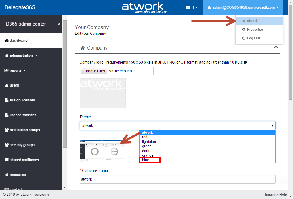
Task: Click the Help footer link
Action: [283, 194]
